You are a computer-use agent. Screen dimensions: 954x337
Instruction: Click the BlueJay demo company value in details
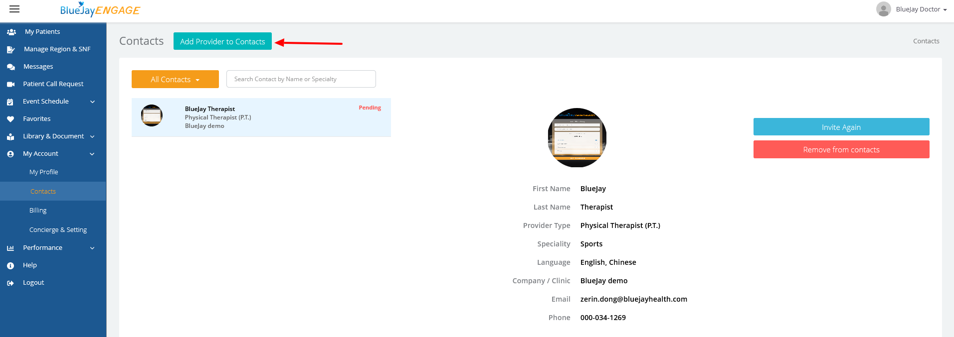pyautogui.click(x=603, y=280)
